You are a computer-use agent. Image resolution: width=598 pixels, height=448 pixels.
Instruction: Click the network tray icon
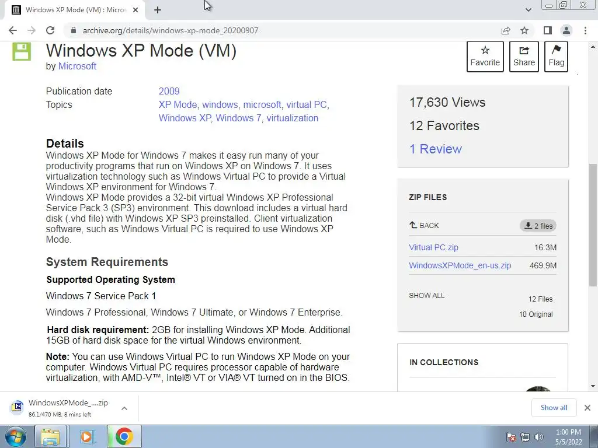[x=525, y=437]
